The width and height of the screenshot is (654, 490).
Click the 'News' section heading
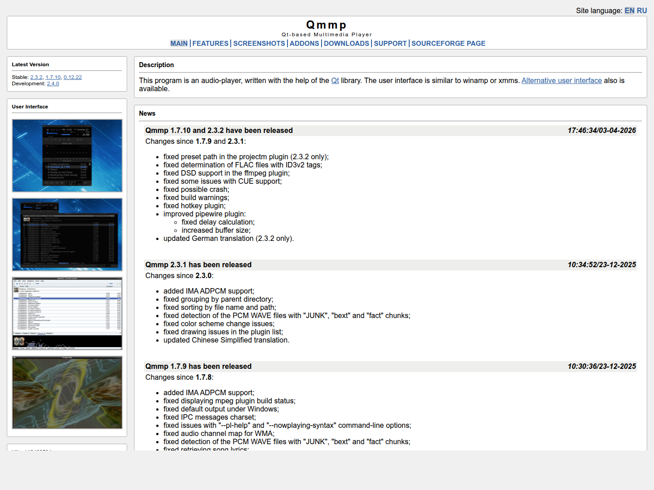147,113
